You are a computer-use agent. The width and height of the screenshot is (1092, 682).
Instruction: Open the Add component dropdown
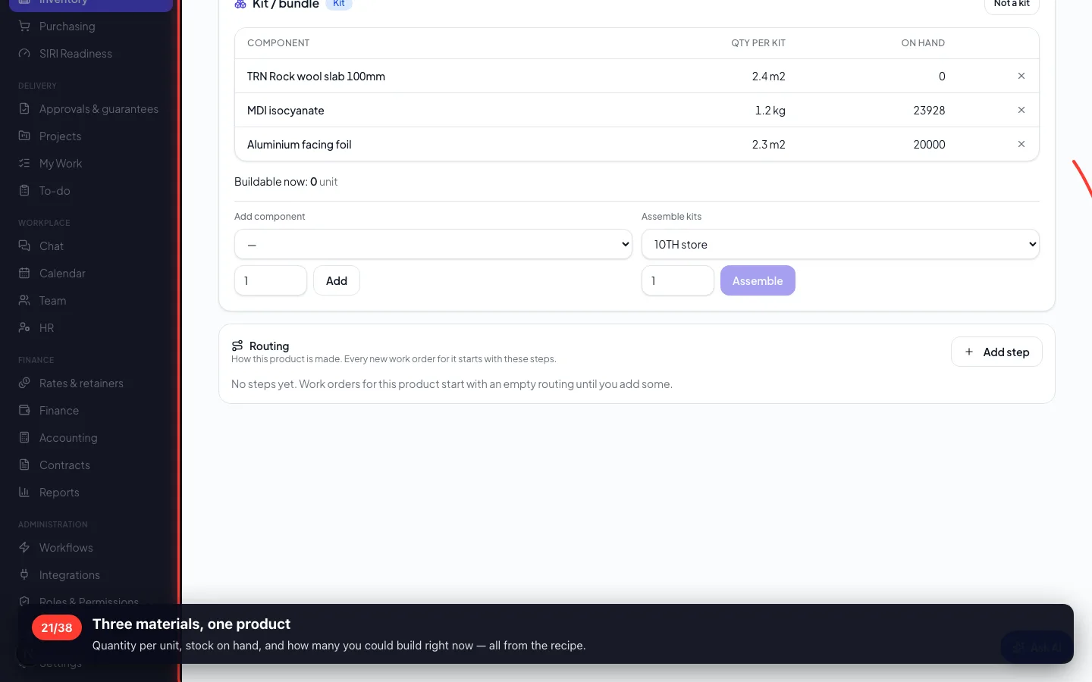click(x=433, y=245)
